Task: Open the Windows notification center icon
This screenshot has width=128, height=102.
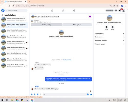Action: coord(125,100)
